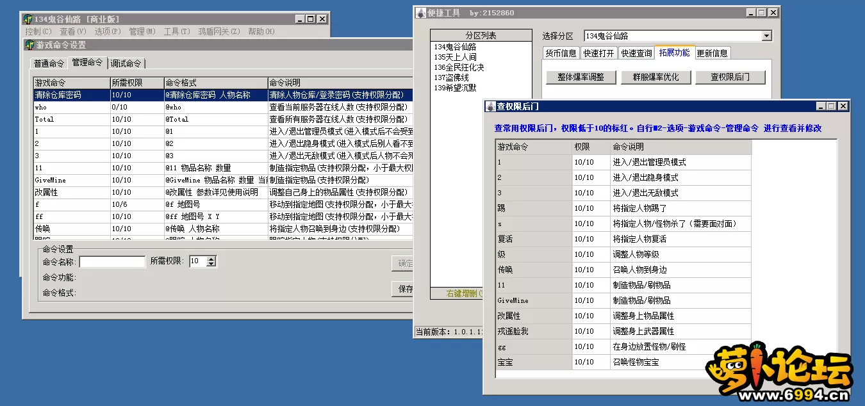The width and height of the screenshot is (865, 406).
Task: Click the 权限 column header in 查权限后门
Action: coord(591,147)
